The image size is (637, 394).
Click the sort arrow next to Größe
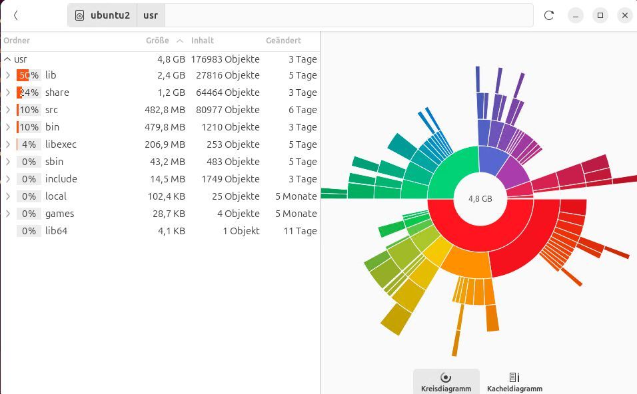pyautogui.click(x=180, y=41)
